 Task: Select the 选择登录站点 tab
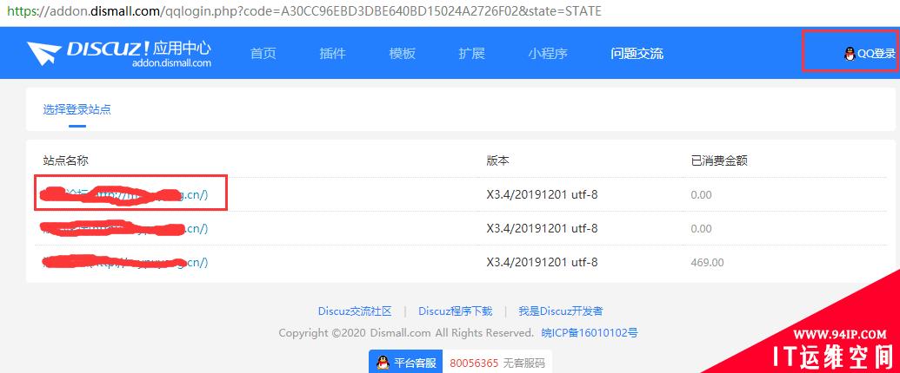click(x=77, y=109)
